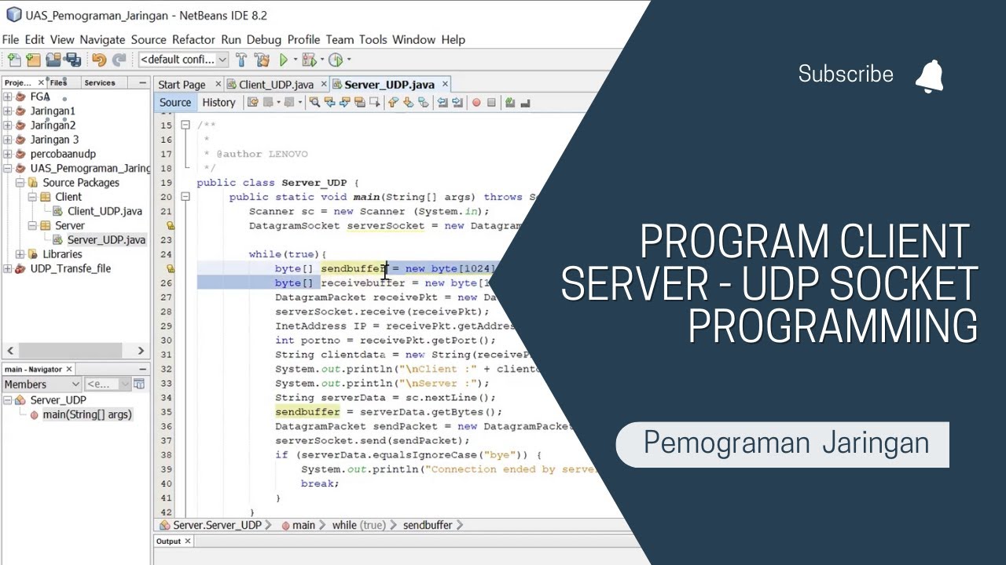Expand the percobaanudp project node
Screen dimensions: 1006x565
tap(7, 154)
